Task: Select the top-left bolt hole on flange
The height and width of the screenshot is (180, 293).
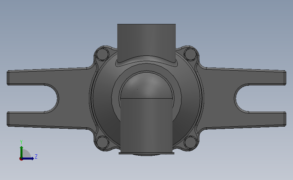Action: pyautogui.click(x=102, y=54)
